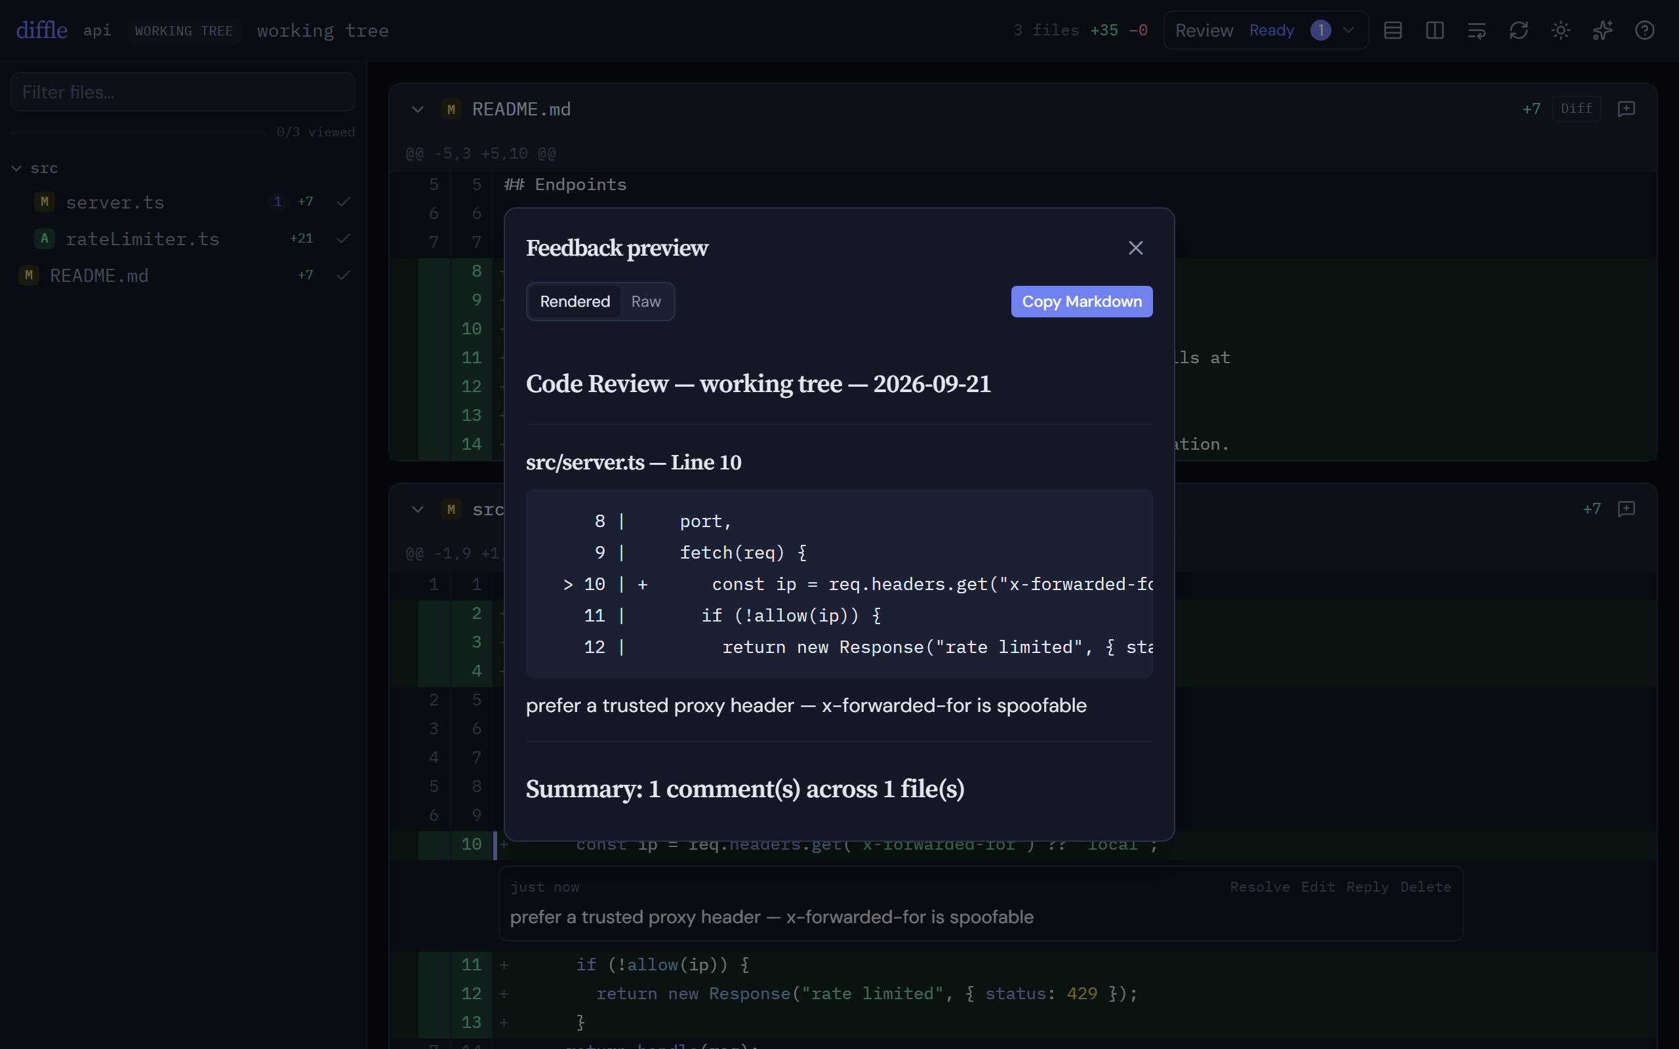Toggle word wrap icon in toolbar

click(1476, 30)
